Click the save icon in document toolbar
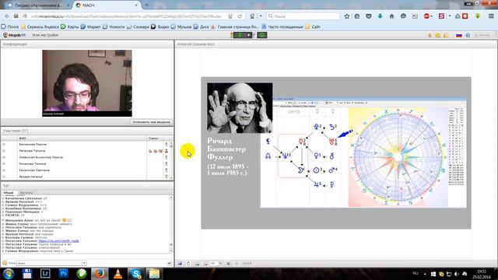This screenshot has height=280, width=498. pos(180,264)
